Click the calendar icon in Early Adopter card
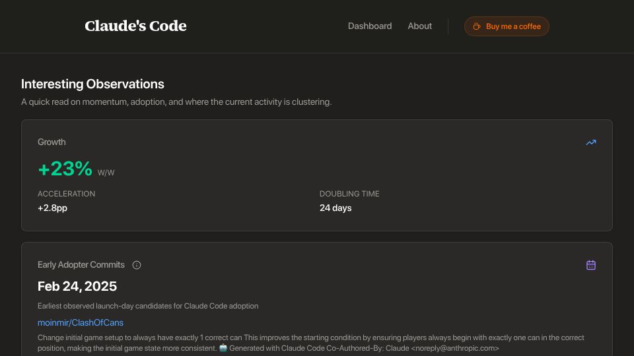This screenshot has width=634, height=356. pos(590,265)
